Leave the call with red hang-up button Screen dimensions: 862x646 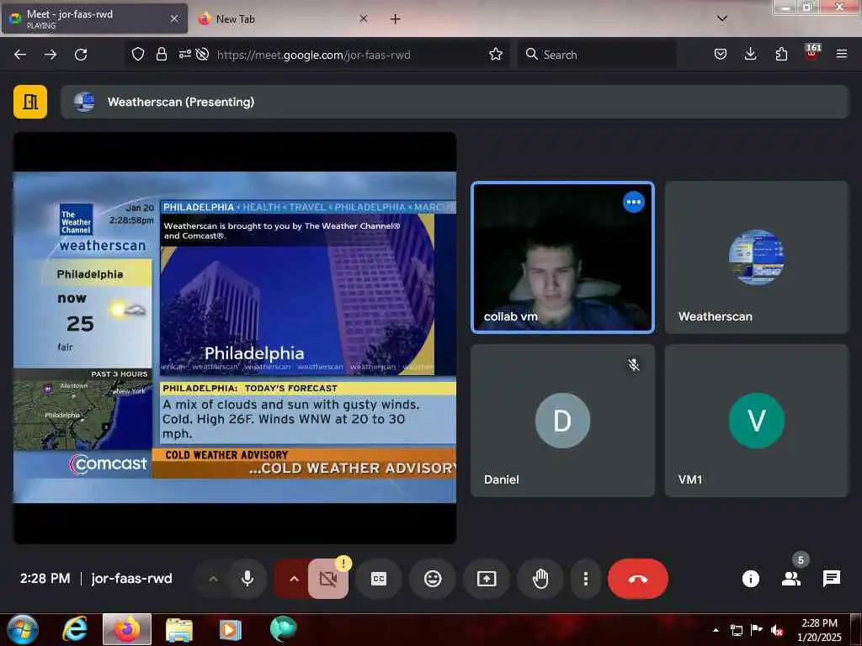click(x=638, y=579)
